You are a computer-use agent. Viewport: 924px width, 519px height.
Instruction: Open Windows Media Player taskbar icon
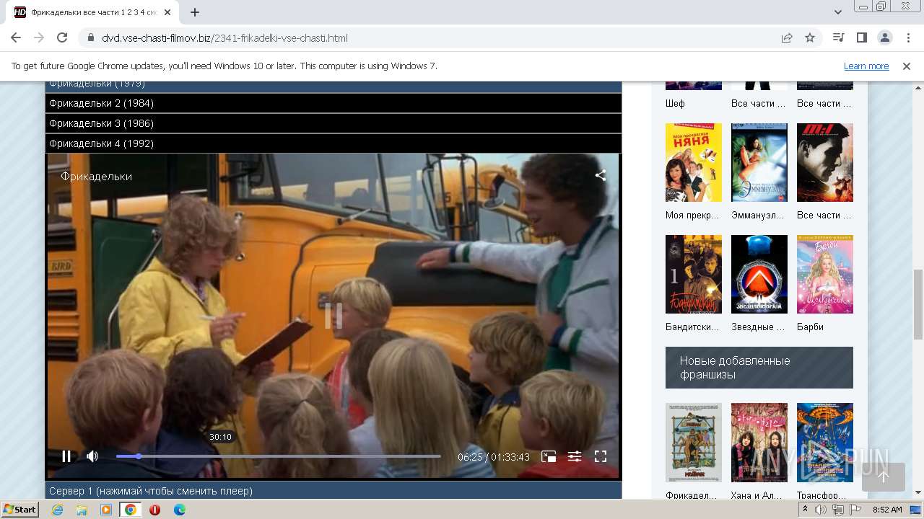point(106,510)
